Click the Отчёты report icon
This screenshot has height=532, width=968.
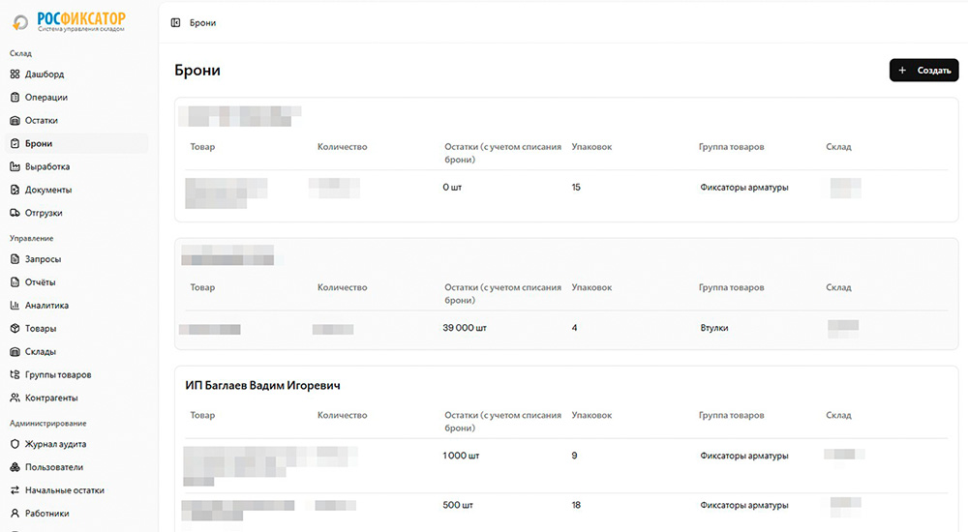[15, 282]
